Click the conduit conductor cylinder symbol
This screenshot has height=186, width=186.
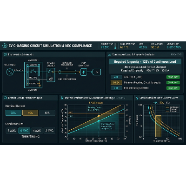67,72
